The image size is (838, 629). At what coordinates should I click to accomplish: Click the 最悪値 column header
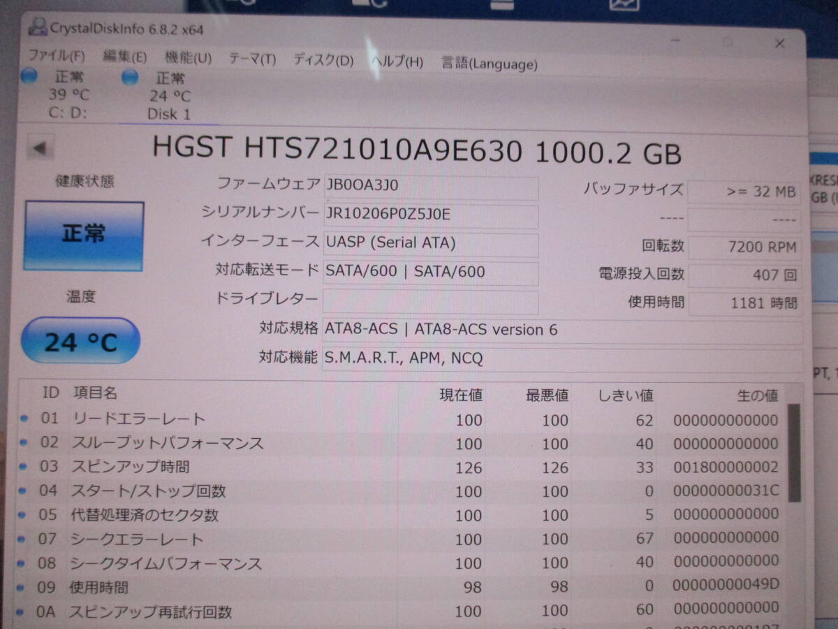point(547,396)
